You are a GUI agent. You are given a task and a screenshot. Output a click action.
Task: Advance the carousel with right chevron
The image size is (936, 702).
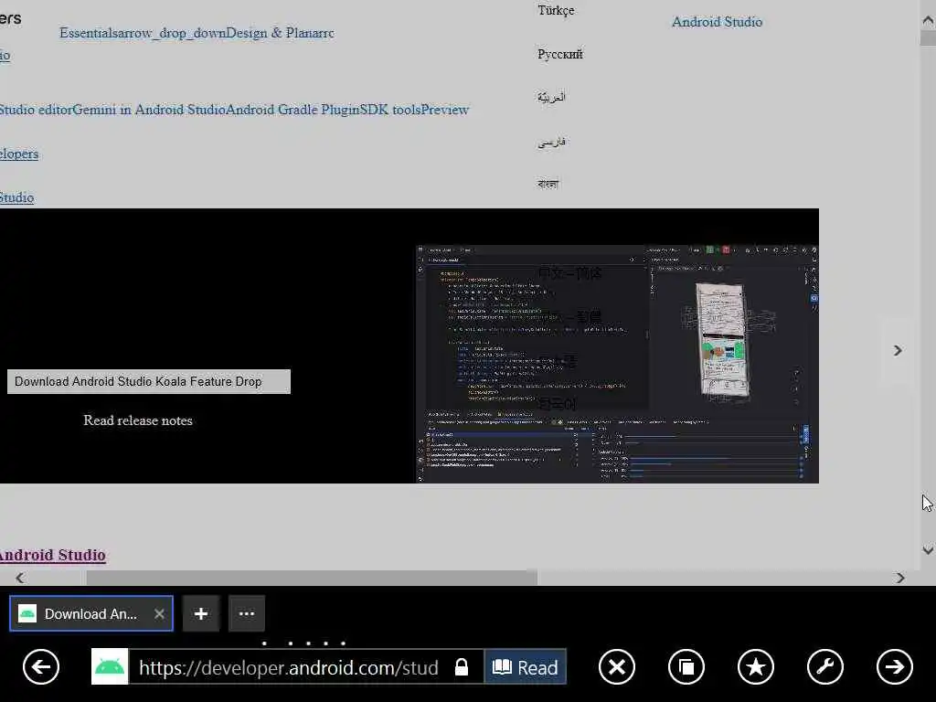tap(898, 350)
